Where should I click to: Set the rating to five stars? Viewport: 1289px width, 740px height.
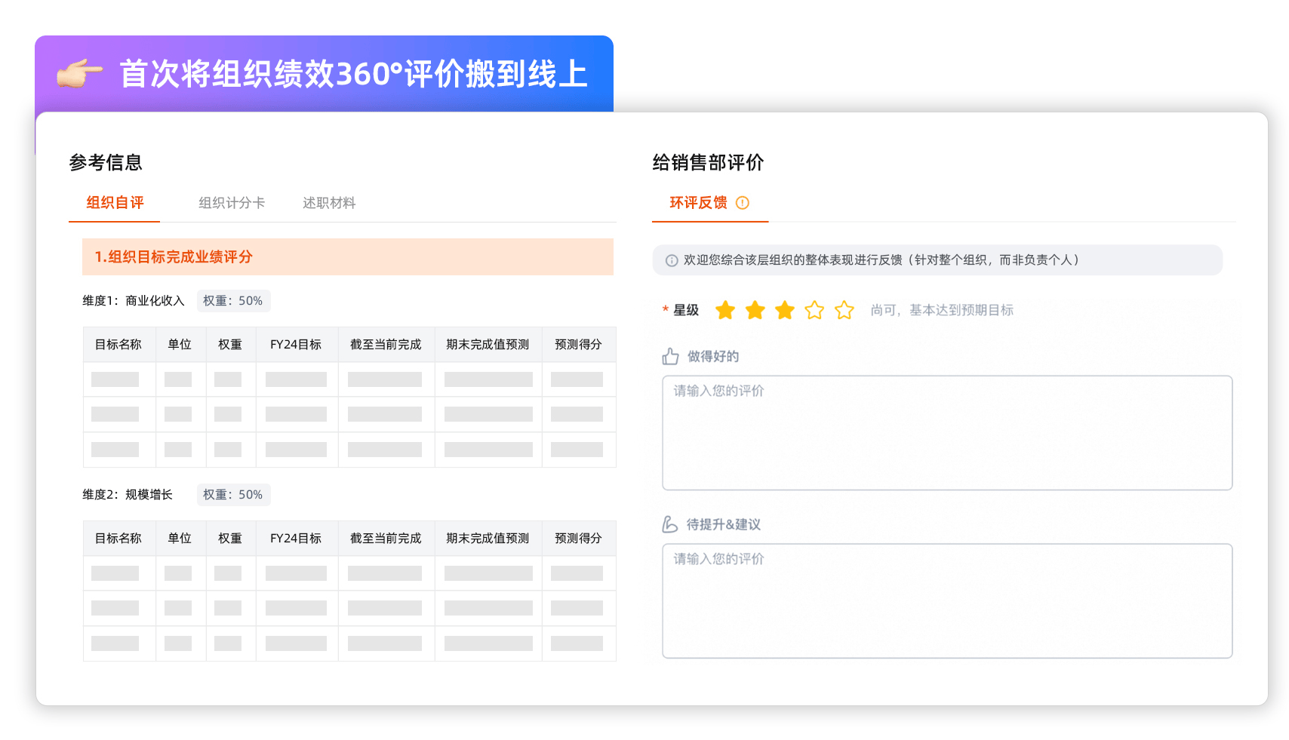844,310
